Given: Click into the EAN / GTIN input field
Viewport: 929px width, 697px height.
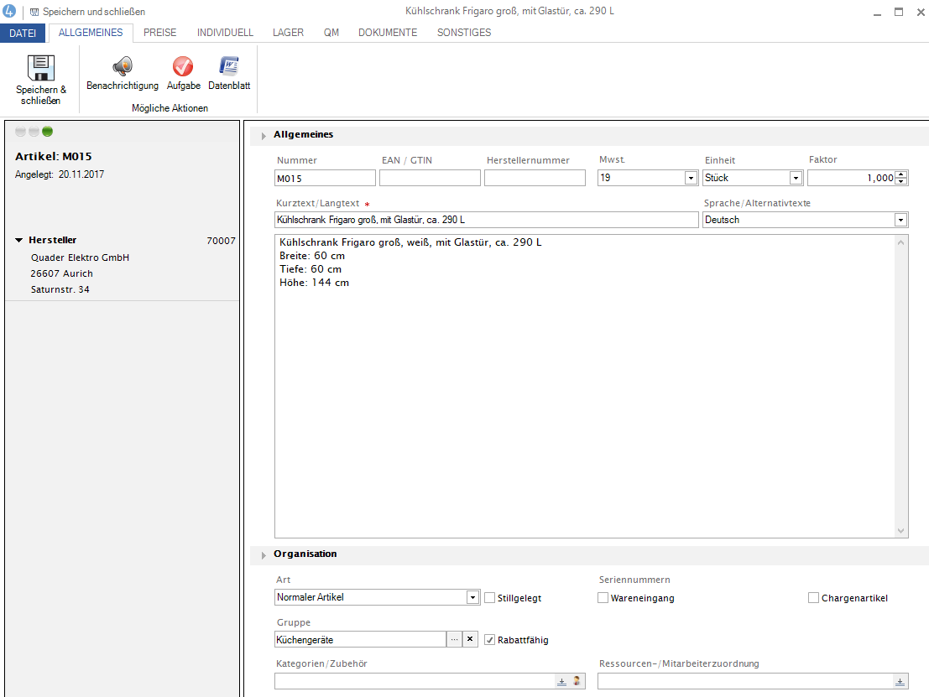Looking at the screenshot, I should coord(430,178).
